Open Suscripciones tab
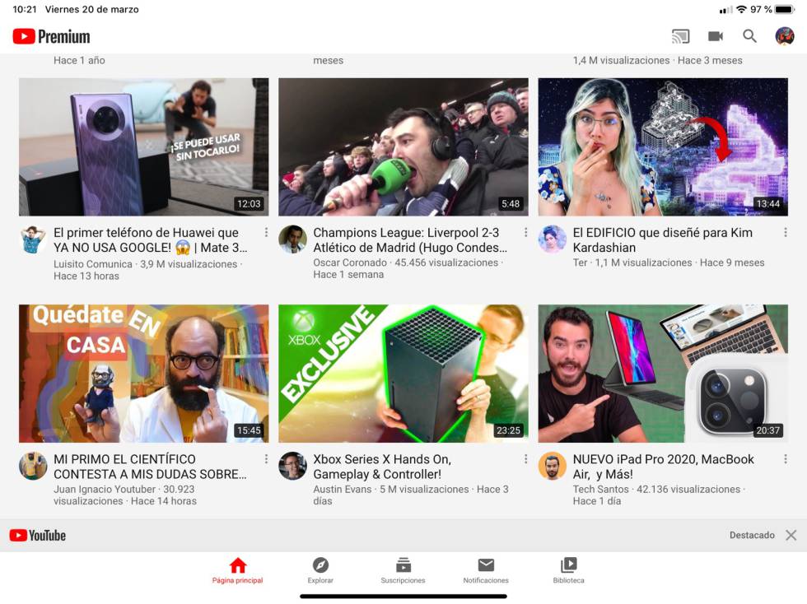Viewport: 807px width, 604px height. point(403,570)
